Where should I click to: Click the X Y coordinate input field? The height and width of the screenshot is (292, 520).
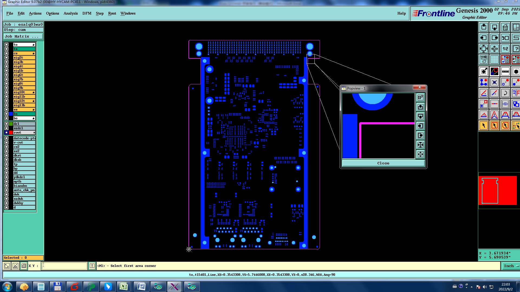(x=64, y=266)
